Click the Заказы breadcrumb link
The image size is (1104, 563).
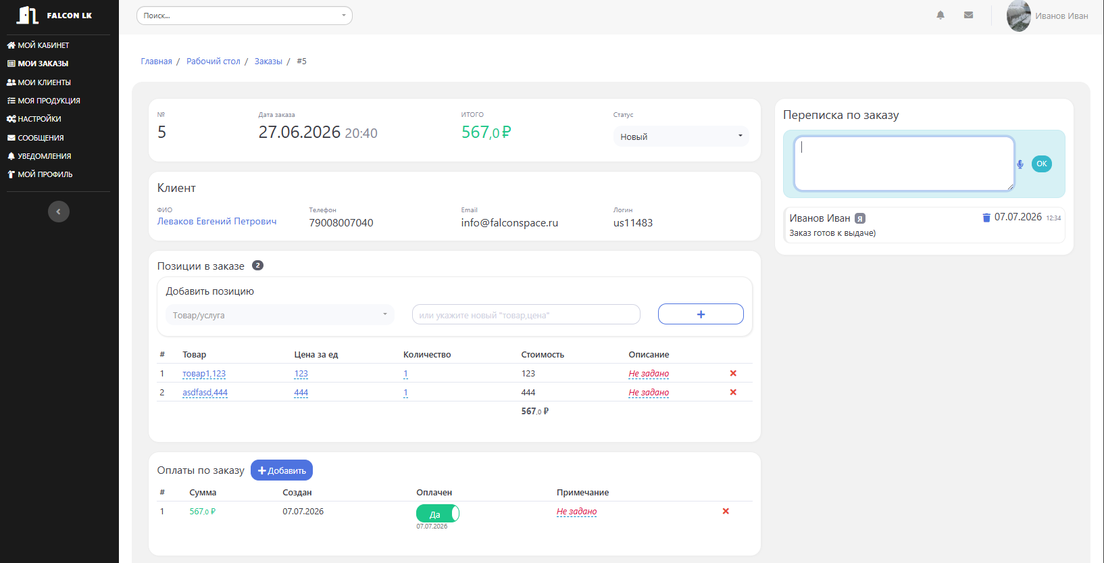tap(268, 62)
